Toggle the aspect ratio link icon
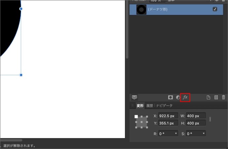The height and width of the screenshot is (149, 228). 210,119
